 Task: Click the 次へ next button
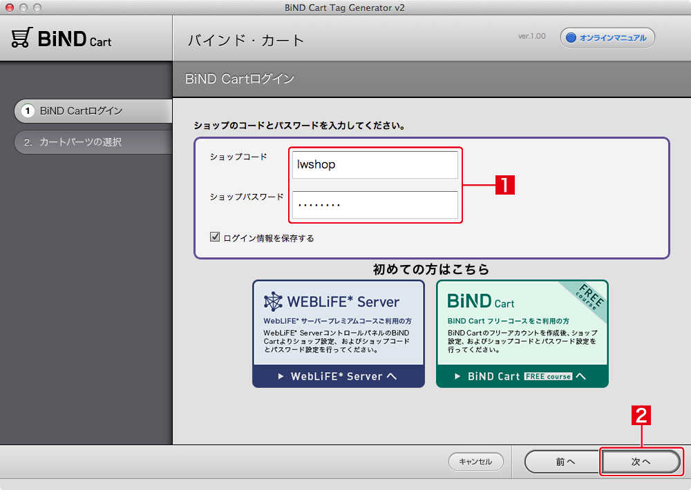pos(641,462)
